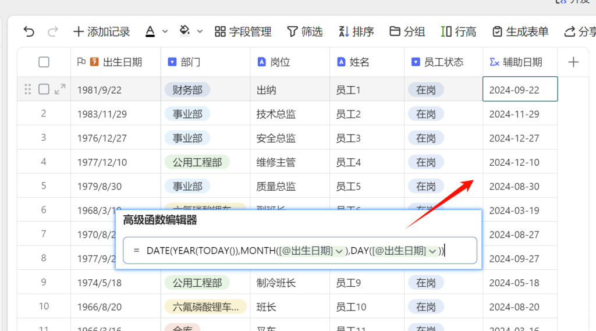Select cell 2024-08-30

[x=520, y=186]
